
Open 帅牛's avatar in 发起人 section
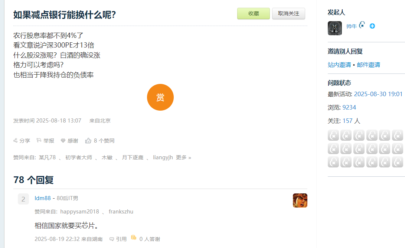coord(335,28)
